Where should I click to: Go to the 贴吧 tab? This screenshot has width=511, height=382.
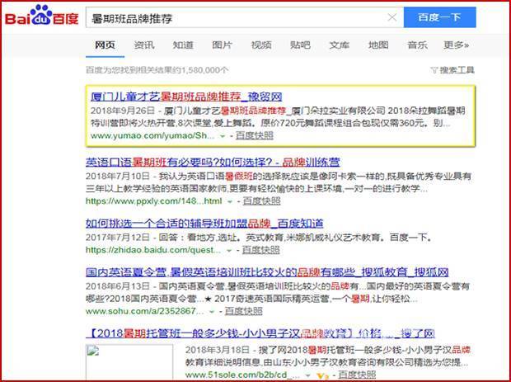300,45
